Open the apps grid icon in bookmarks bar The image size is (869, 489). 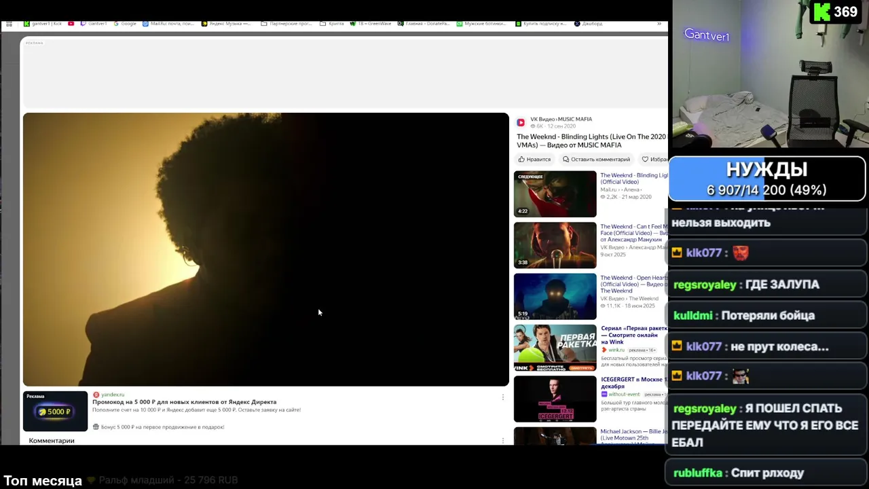9,24
